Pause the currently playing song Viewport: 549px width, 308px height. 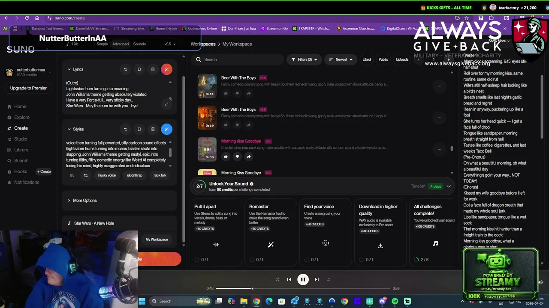[303, 280]
